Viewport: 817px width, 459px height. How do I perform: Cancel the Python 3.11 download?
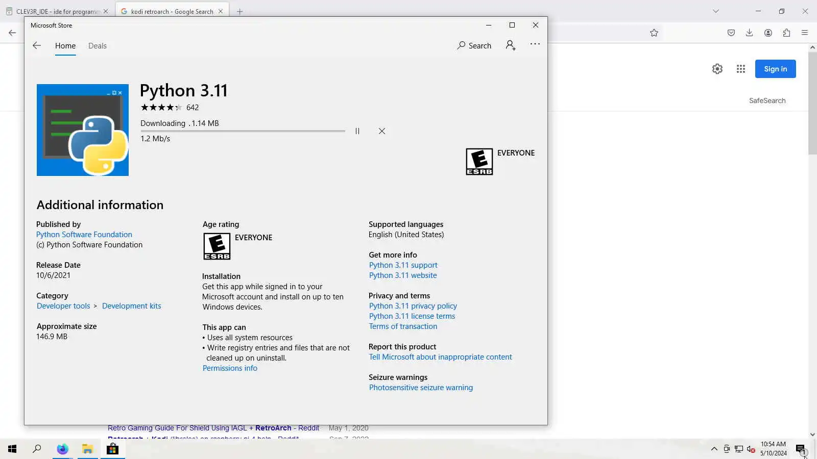click(382, 131)
